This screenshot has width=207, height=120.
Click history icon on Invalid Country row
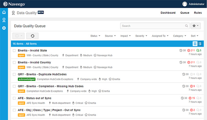tap(181, 62)
